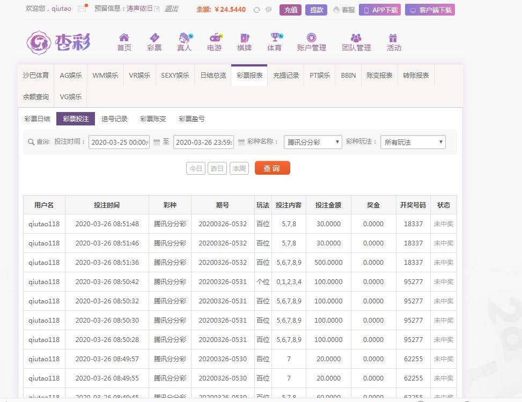
Task: Switch to the 充提记录 tab
Action: (285, 76)
